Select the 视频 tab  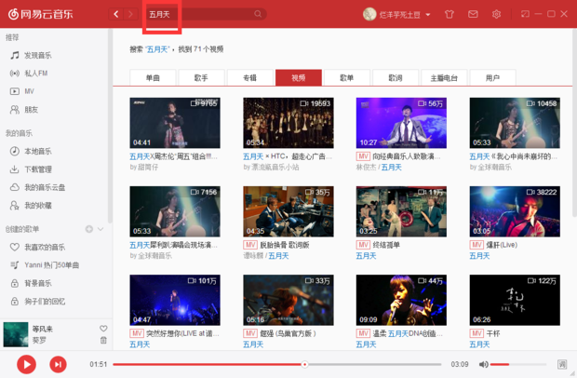(299, 77)
